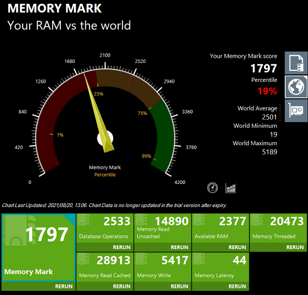Open the Database Operations result tile
The width and height of the screenshot is (308, 295).
tap(105, 228)
